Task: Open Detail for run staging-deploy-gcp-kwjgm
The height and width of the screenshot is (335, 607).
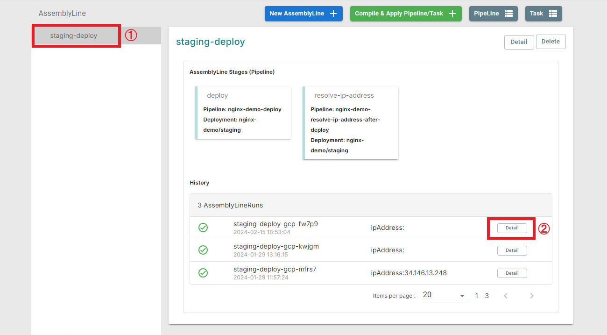Action: coord(512,250)
